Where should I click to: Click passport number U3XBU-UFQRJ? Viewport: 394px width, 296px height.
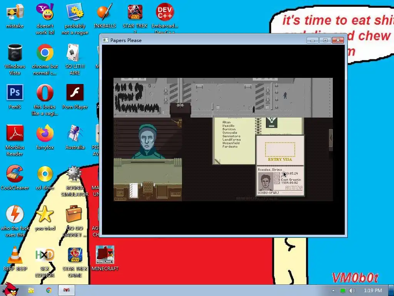[x=268, y=193]
